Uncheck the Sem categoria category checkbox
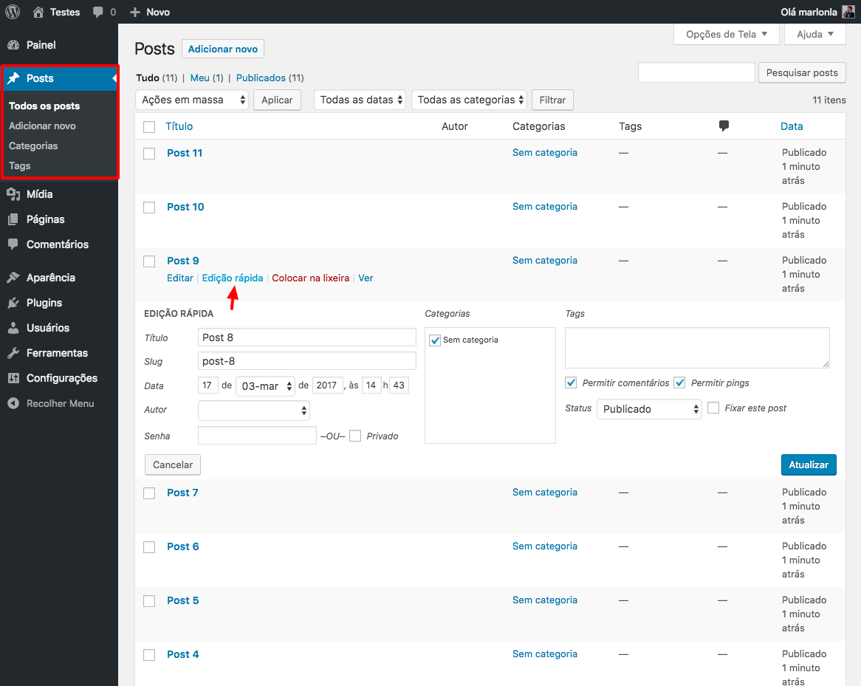 [435, 340]
